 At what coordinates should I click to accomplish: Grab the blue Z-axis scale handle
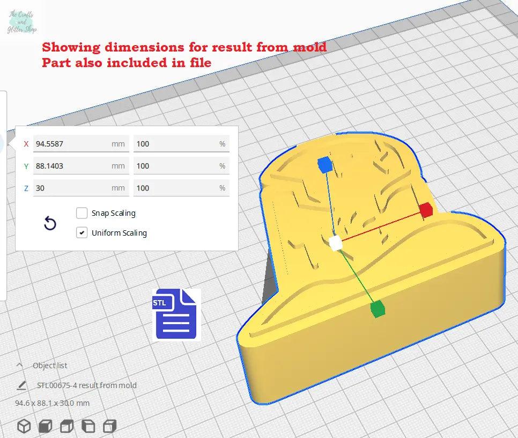pos(324,164)
